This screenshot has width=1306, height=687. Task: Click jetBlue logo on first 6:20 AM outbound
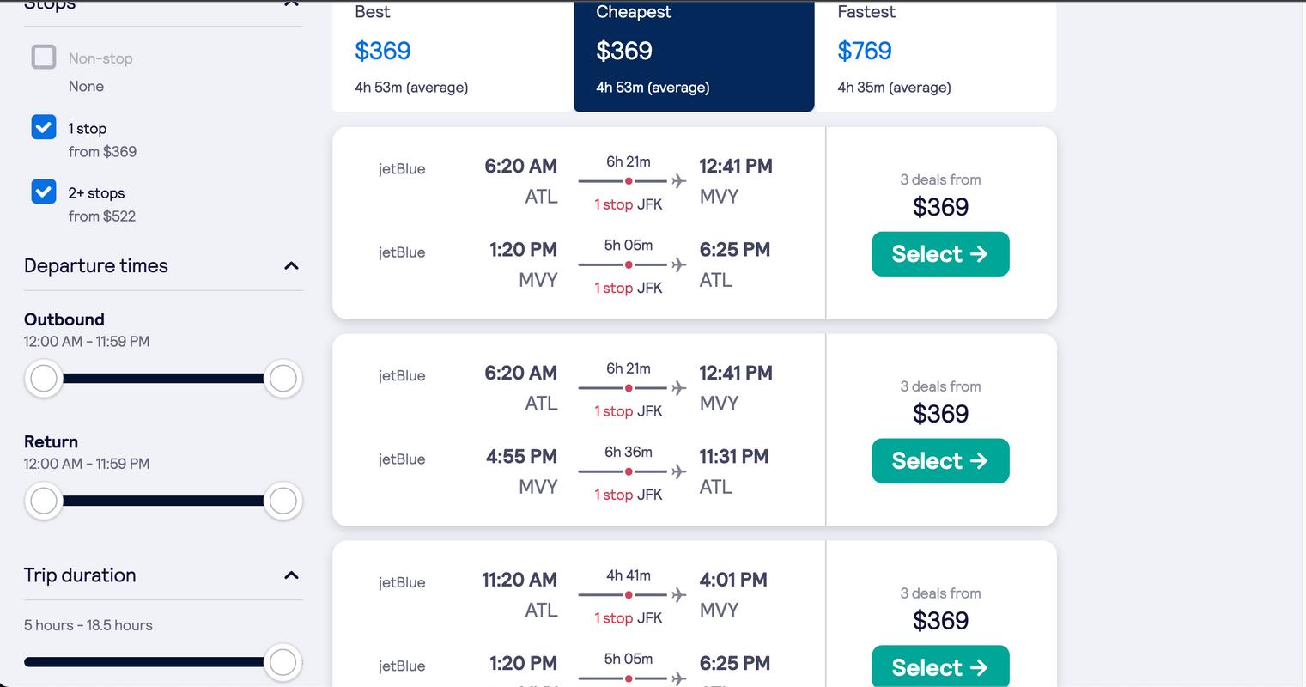(x=402, y=169)
